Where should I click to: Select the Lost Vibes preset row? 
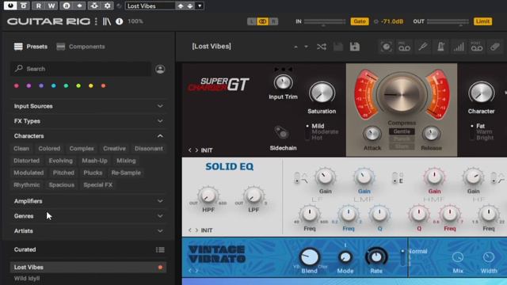(88, 268)
